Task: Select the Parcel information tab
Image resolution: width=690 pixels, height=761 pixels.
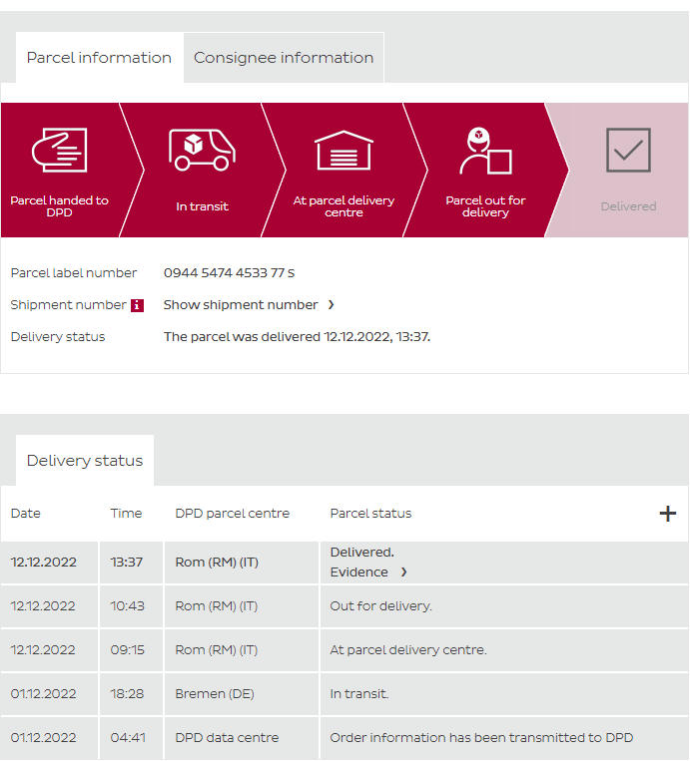Action: pyautogui.click(x=99, y=58)
